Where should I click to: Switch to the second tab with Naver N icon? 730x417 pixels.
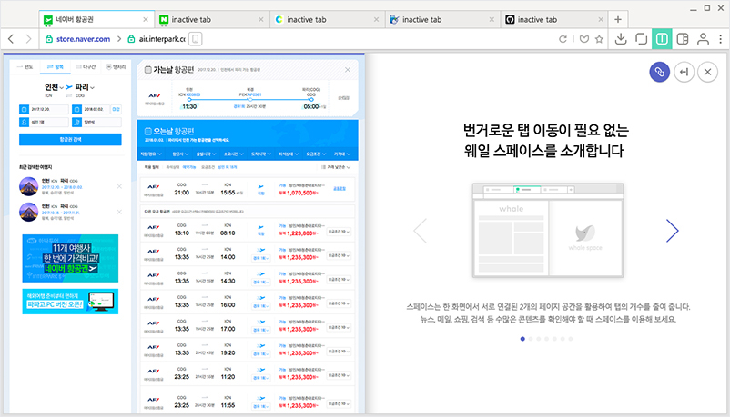[212, 19]
